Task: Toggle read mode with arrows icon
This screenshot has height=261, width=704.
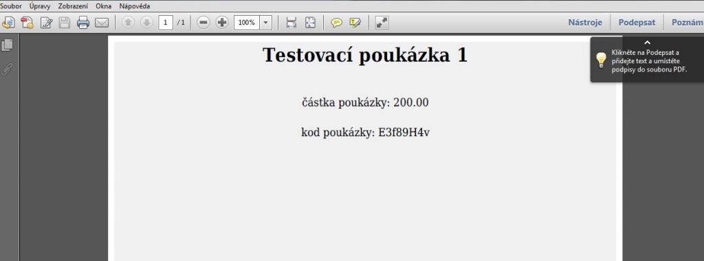Action: pos(382,23)
